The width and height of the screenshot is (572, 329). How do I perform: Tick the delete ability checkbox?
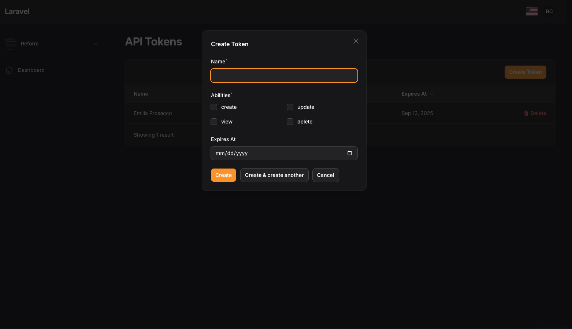(290, 122)
